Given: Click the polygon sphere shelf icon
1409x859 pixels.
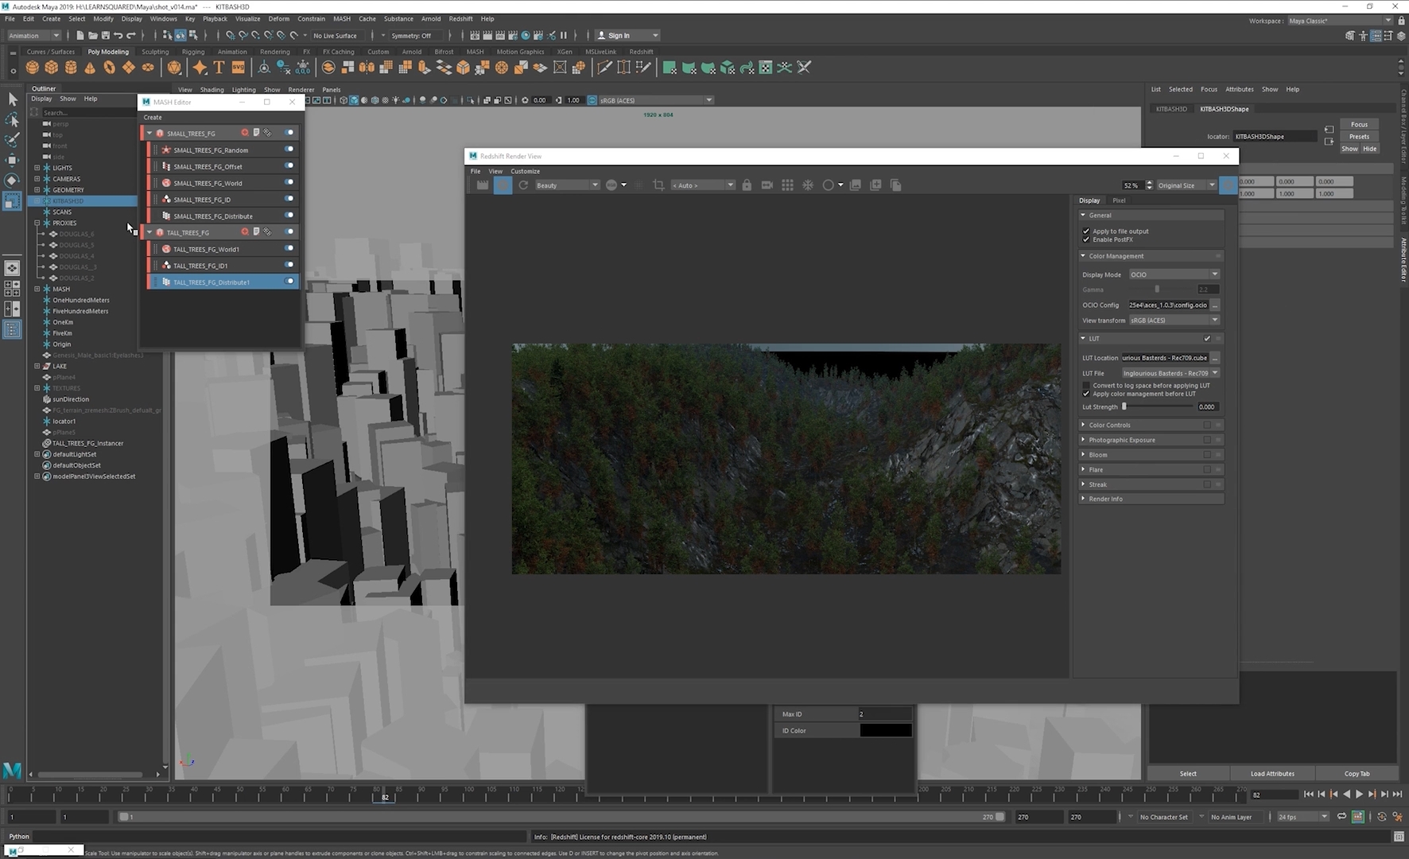Looking at the screenshot, I should [33, 68].
